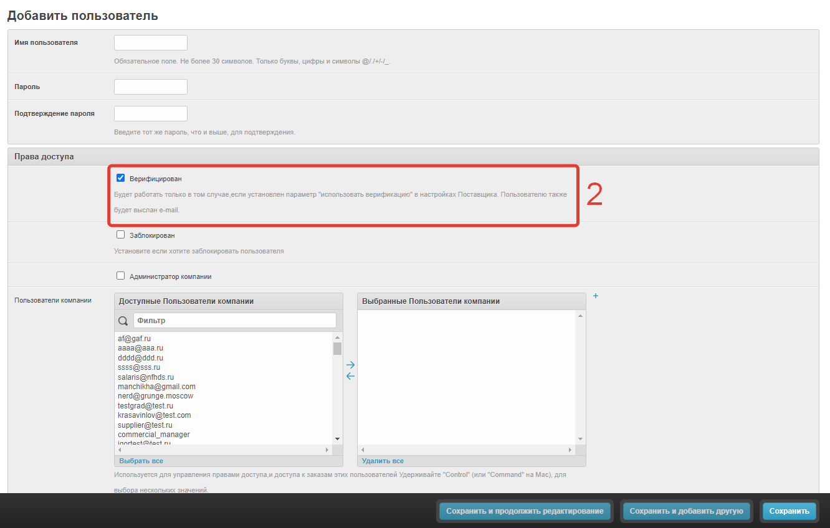
Task: Tick the Администратор компании checkbox
Action: pos(121,276)
